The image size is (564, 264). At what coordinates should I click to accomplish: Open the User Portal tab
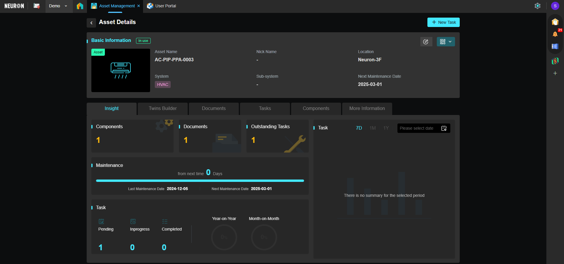click(165, 6)
